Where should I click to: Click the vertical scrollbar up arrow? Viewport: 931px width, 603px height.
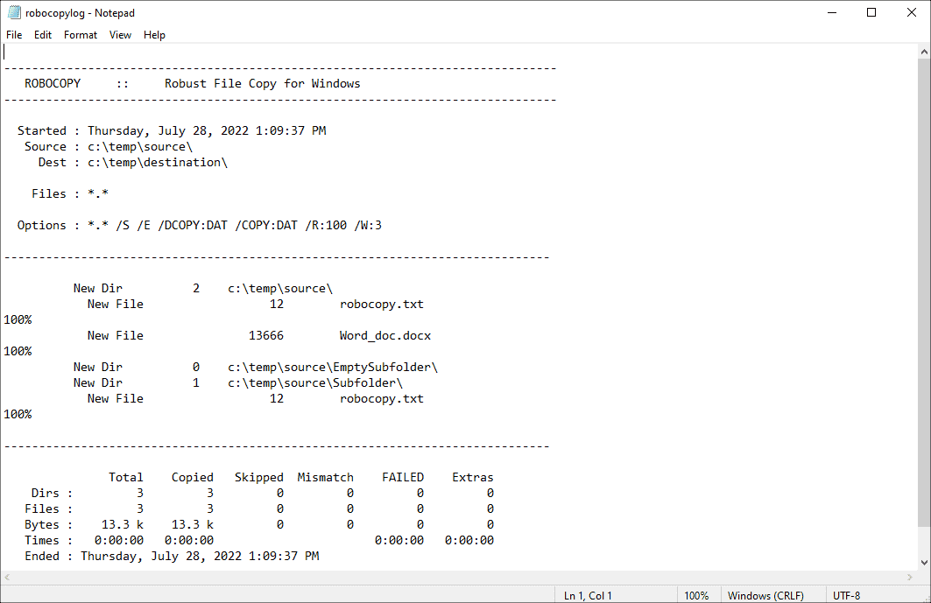pyautogui.click(x=923, y=52)
